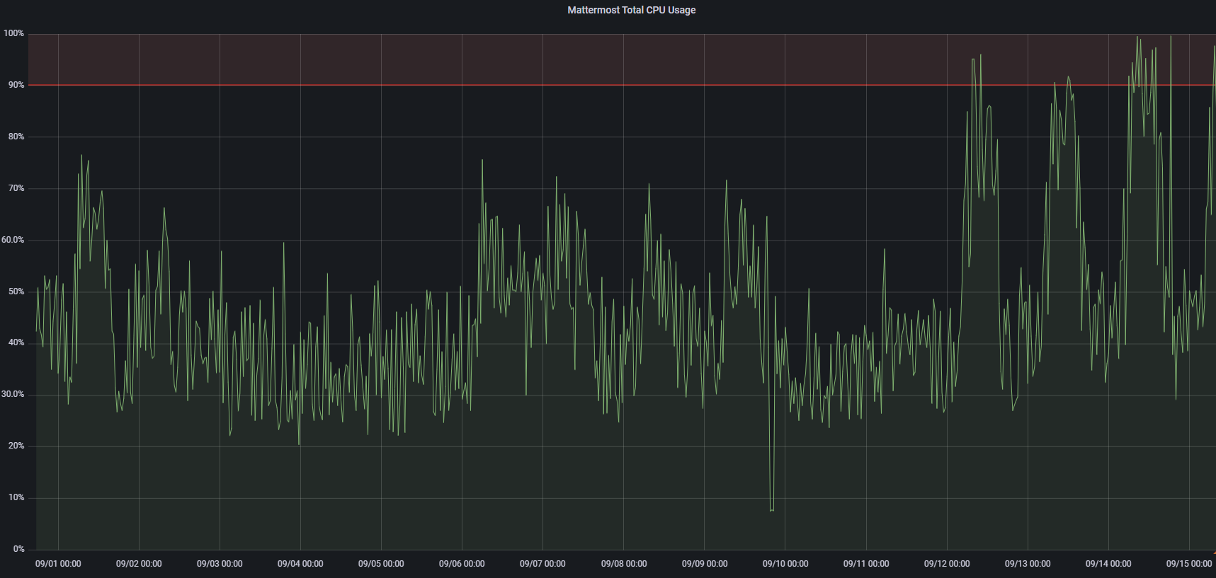Click the 09/02 00:00 time label
Image resolution: width=1216 pixels, height=578 pixels.
tap(139, 564)
